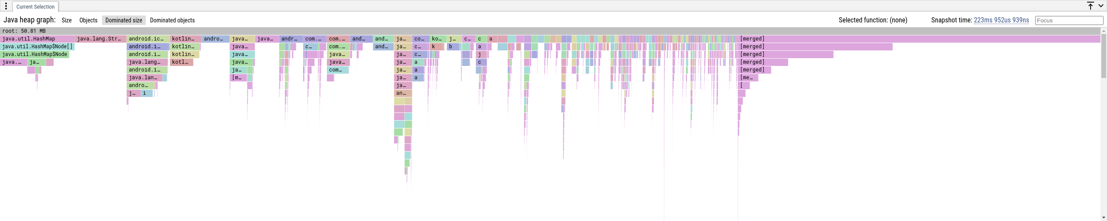Select the Dominated size view mode
The height and width of the screenshot is (221, 1107).
[x=124, y=20]
